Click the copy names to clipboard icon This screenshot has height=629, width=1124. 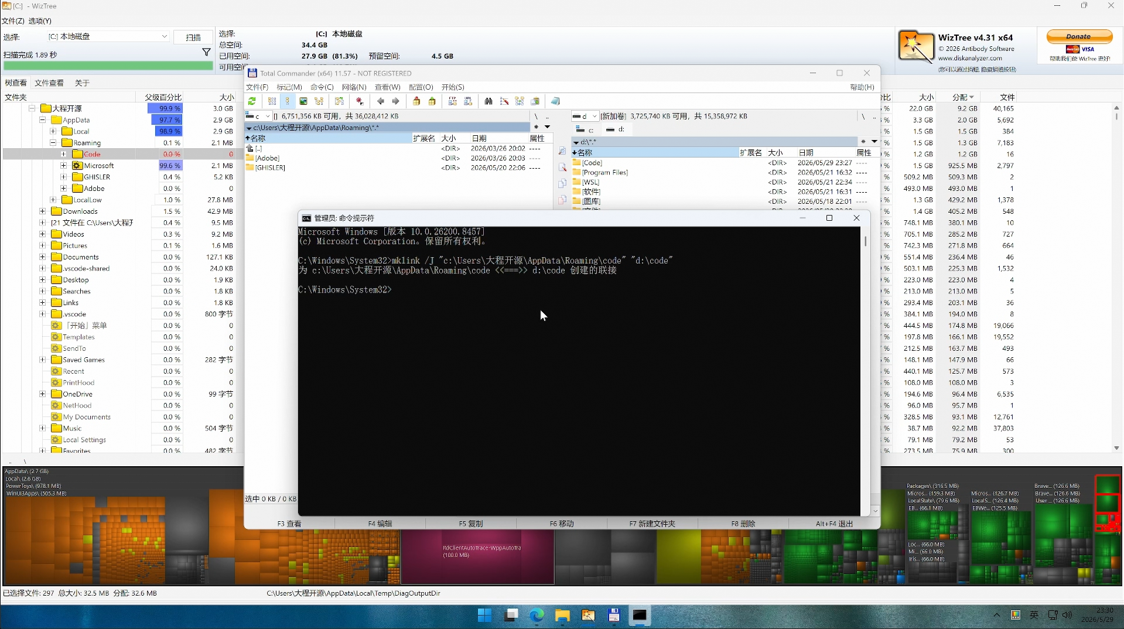coord(535,101)
